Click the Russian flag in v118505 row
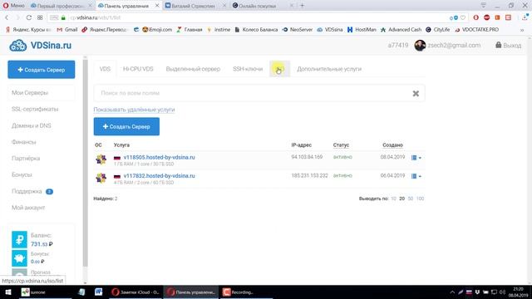The image size is (532, 299). click(x=117, y=158)
